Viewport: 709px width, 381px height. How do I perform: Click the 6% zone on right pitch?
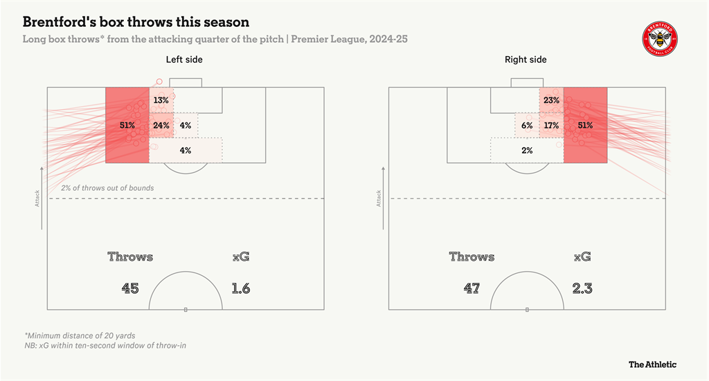click(527, 125)
